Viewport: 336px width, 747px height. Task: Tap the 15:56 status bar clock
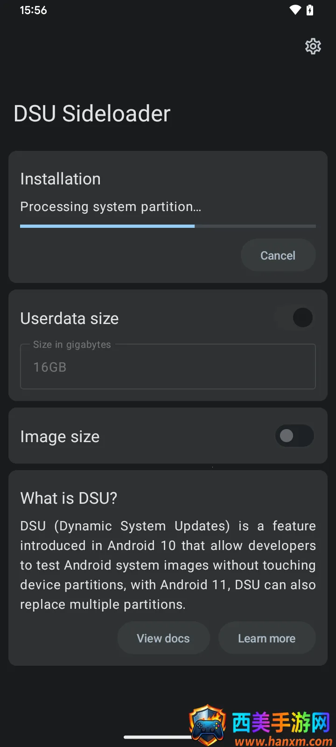33,10
